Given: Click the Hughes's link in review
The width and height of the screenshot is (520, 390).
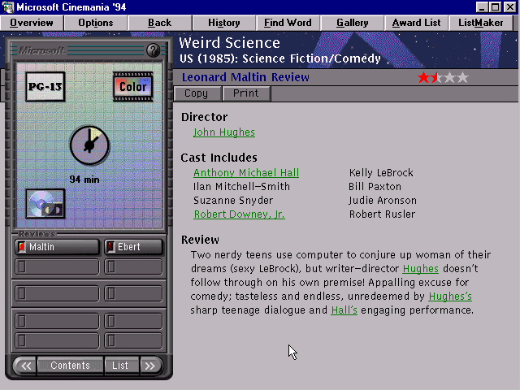Looking at the screenshot, I should point(450,296).
